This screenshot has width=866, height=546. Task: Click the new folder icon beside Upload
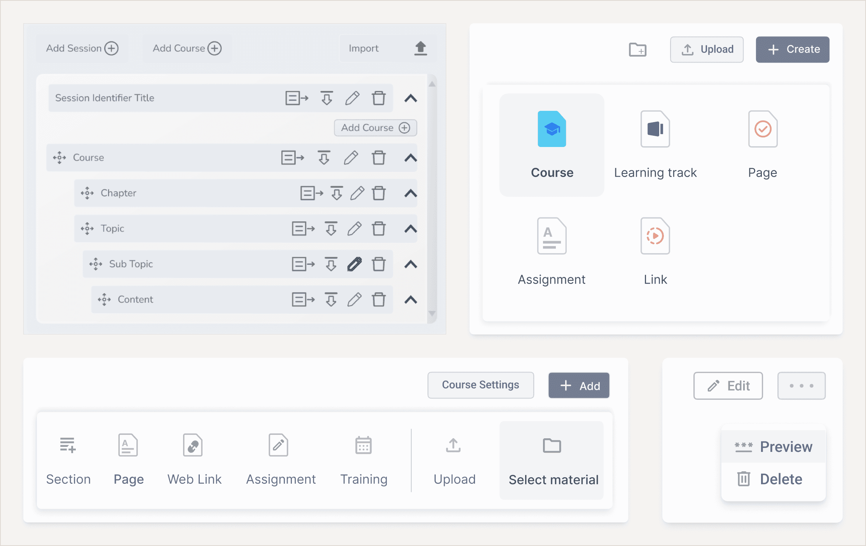pos(637,50)
